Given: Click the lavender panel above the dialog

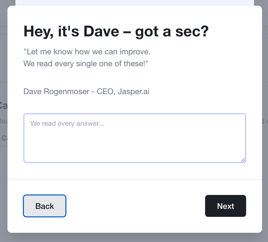Looking at the screenshot, I should tap(134, 3).
